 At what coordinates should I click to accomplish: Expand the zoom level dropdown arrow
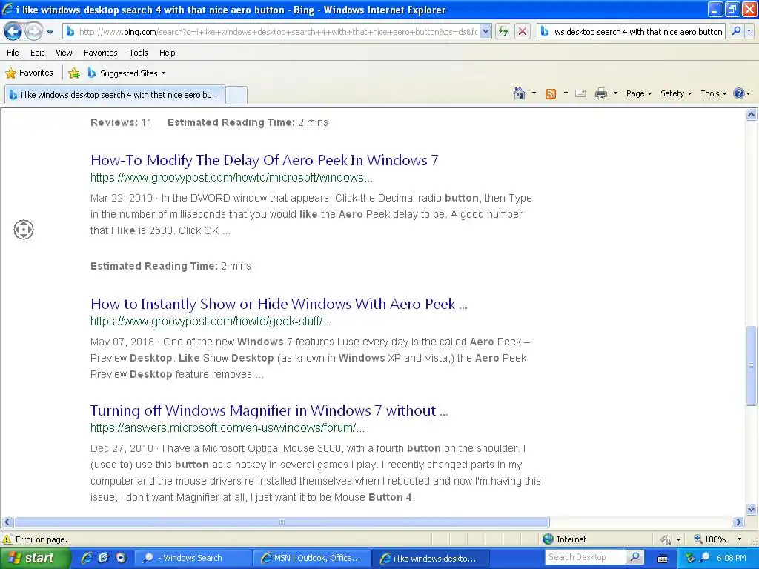coord(739,539)
